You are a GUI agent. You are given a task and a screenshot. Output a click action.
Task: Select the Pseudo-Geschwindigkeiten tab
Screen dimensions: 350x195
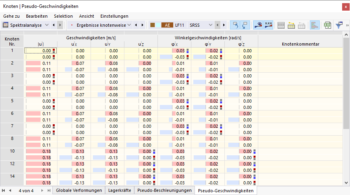tap(226, 191)
